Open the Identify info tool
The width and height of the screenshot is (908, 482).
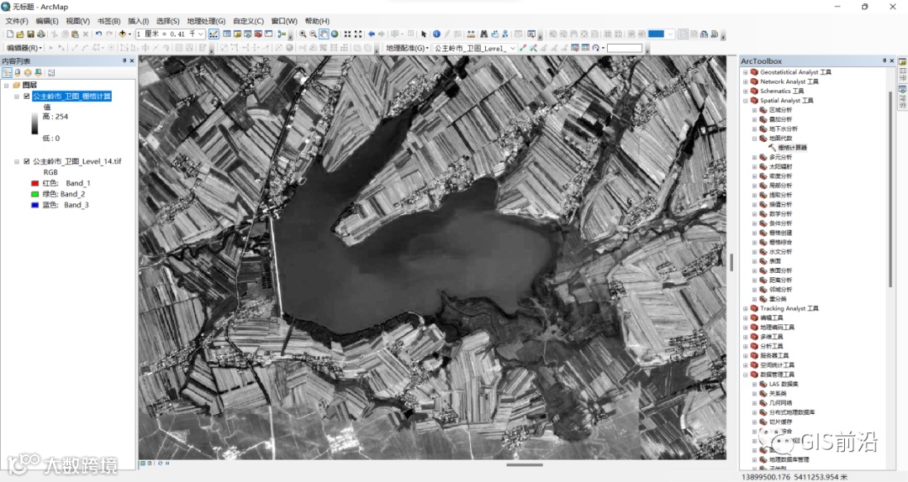pyautogui.click(x=436, y=34)
